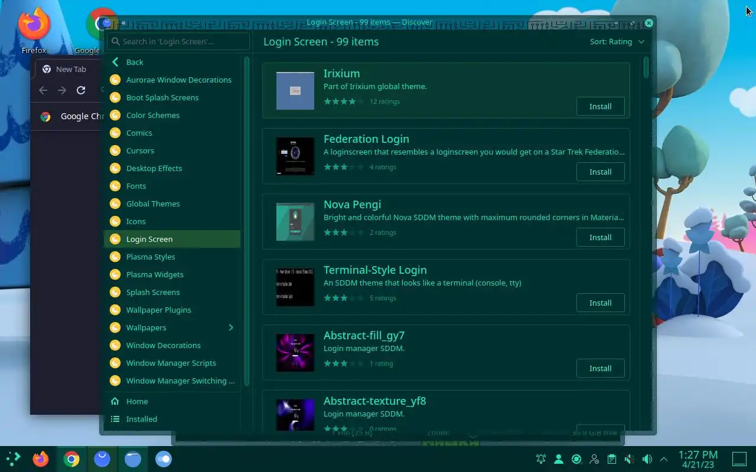This screenshot has width=756, height=472.
Task: Install Terminal-Style Login theme
Action: [x=600, y=303]
